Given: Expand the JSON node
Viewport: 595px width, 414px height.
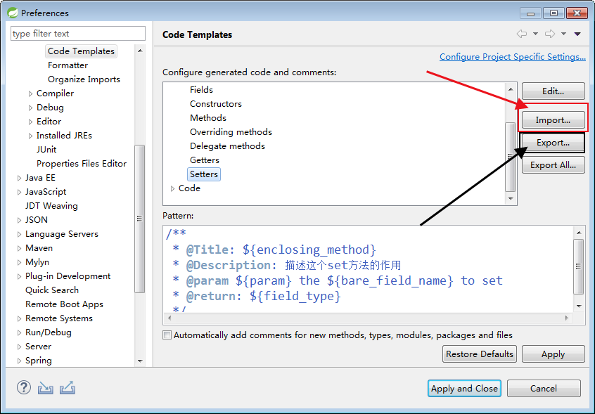Looking at the screenshot, I should point(20,220).
